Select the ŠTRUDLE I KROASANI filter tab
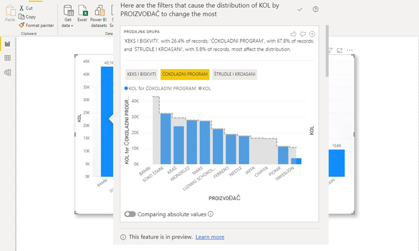 tap(235, 75)
